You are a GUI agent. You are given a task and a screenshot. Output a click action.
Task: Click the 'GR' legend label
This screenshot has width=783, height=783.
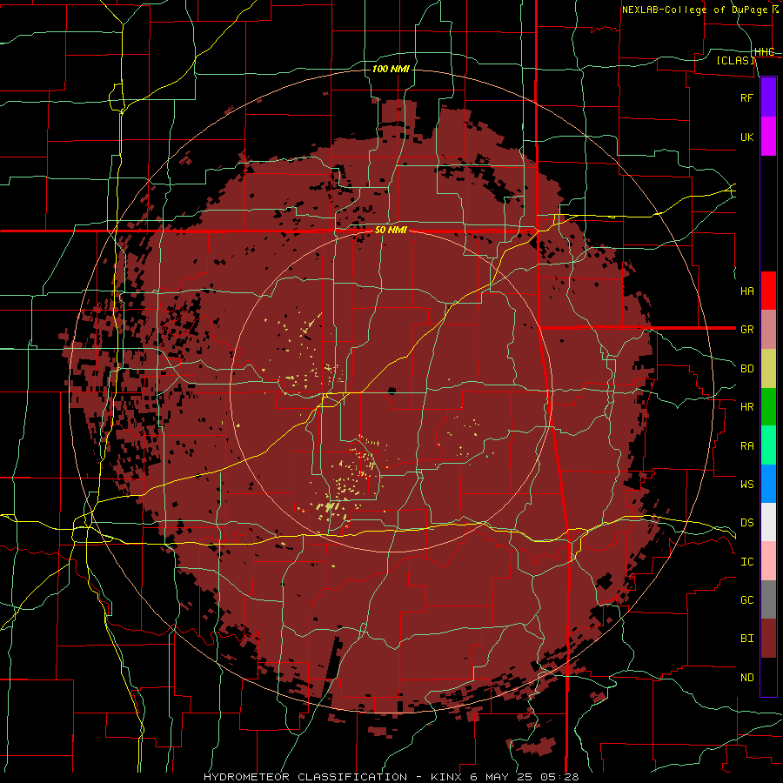coord(747,330)
